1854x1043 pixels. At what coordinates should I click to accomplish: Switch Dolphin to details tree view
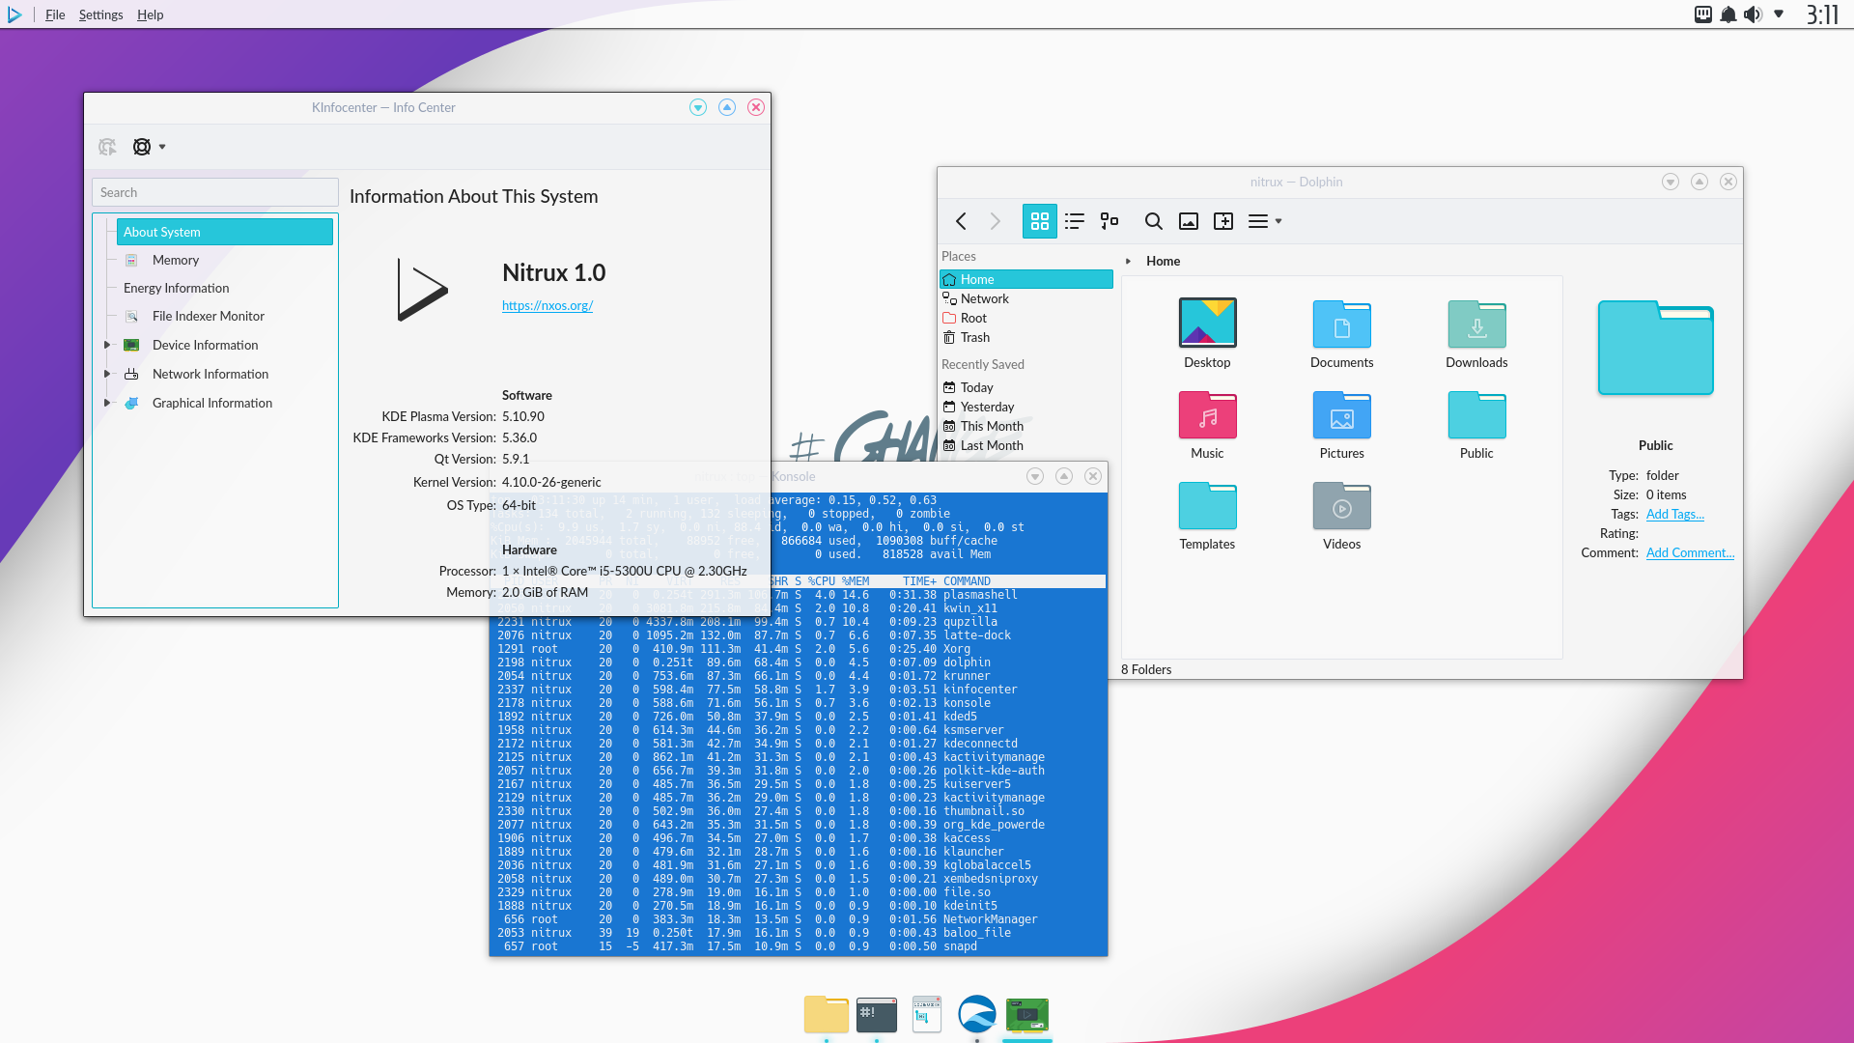point(1110,221)
